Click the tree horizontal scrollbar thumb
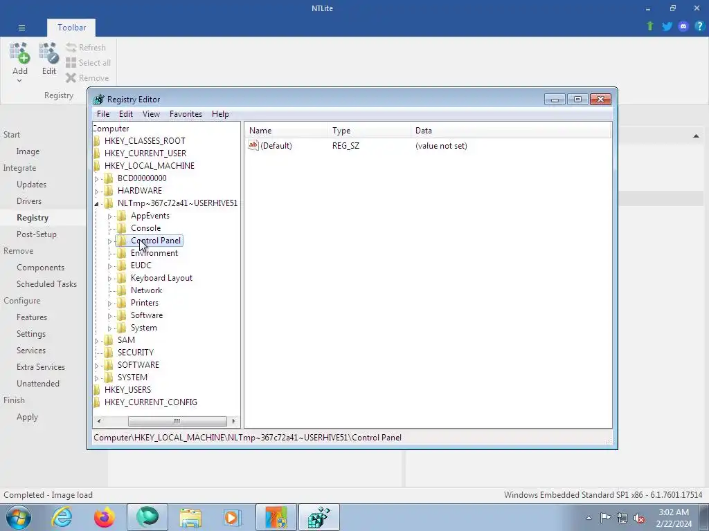The height and width of the screenshot is (531, 709). 177,421
